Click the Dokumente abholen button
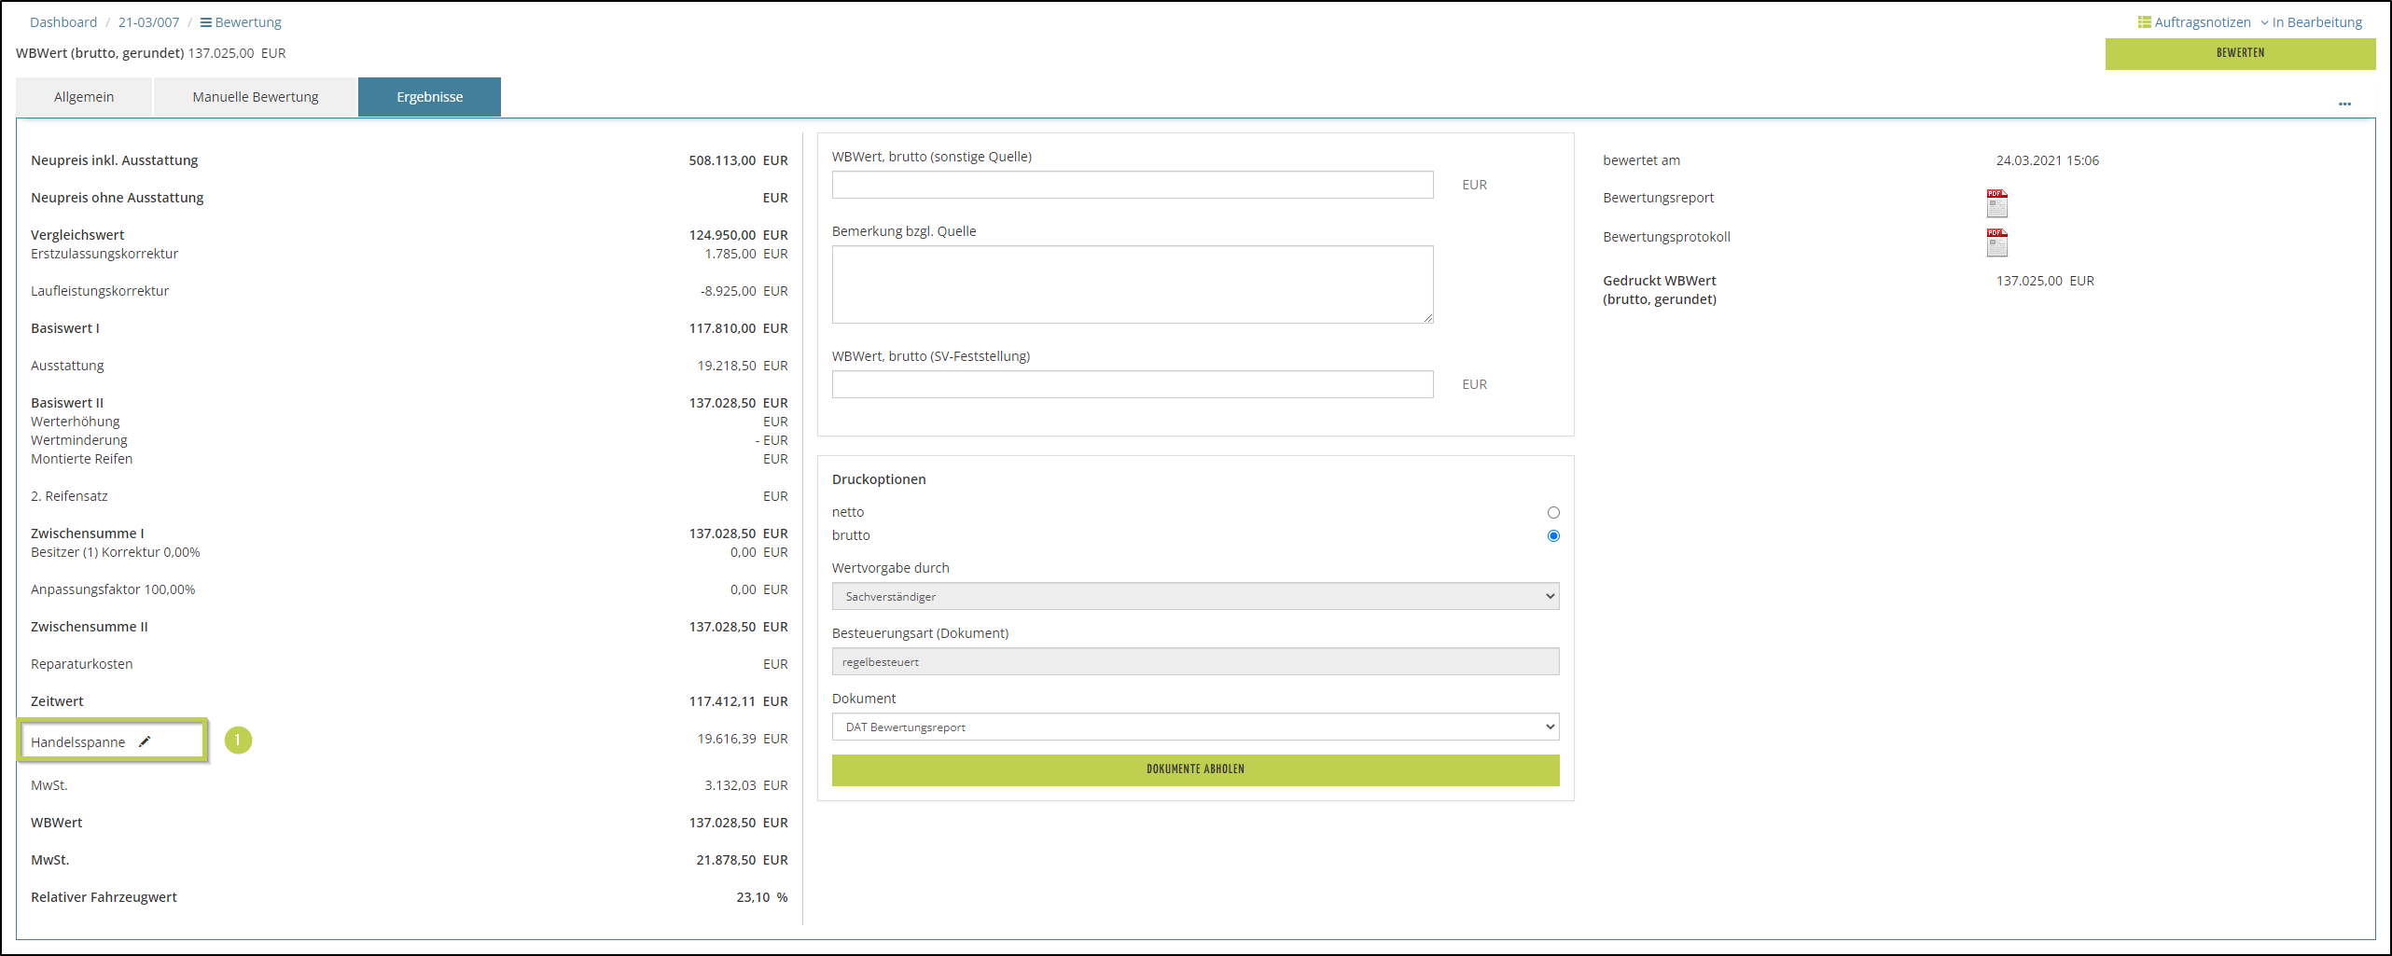Image resolution: width=2392 pixels, height=956 pixels. (x=1194, y=769)
